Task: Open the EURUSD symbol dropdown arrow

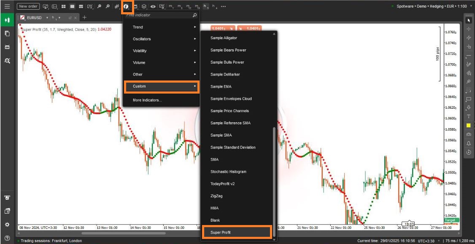Action: (x=47, y=18)
